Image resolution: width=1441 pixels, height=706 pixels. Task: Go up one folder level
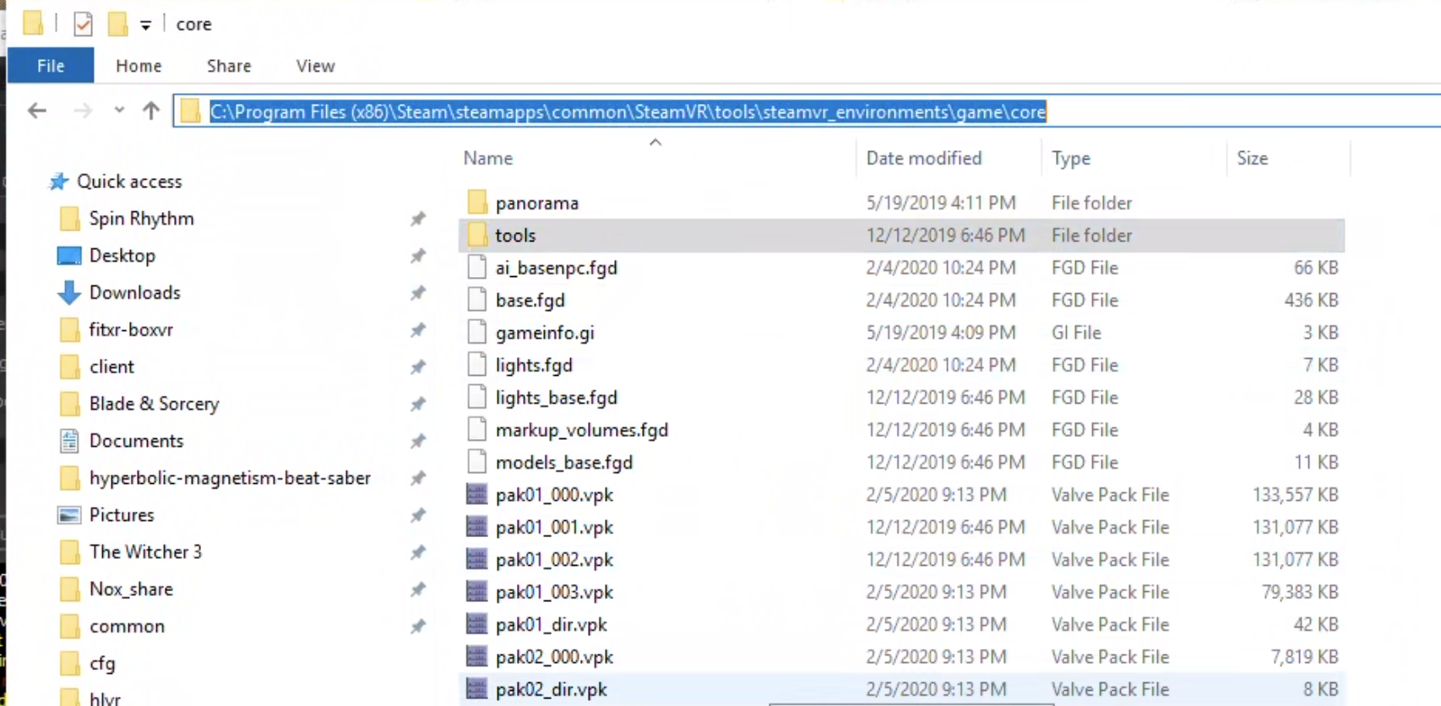pos(151,111)
